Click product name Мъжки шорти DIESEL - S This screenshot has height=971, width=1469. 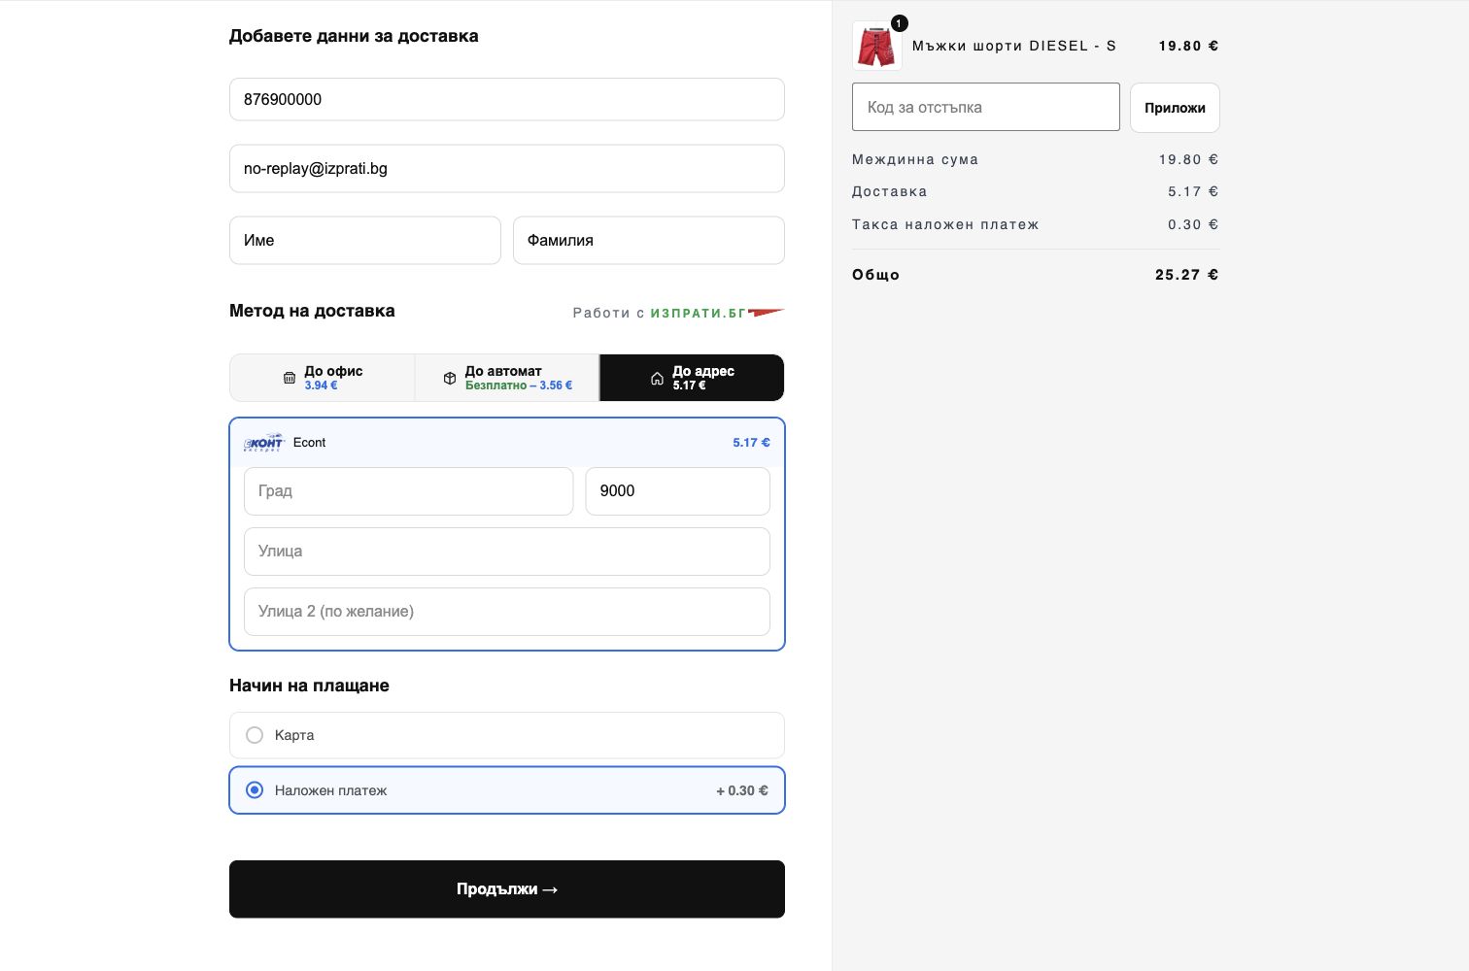(1014, 46)
